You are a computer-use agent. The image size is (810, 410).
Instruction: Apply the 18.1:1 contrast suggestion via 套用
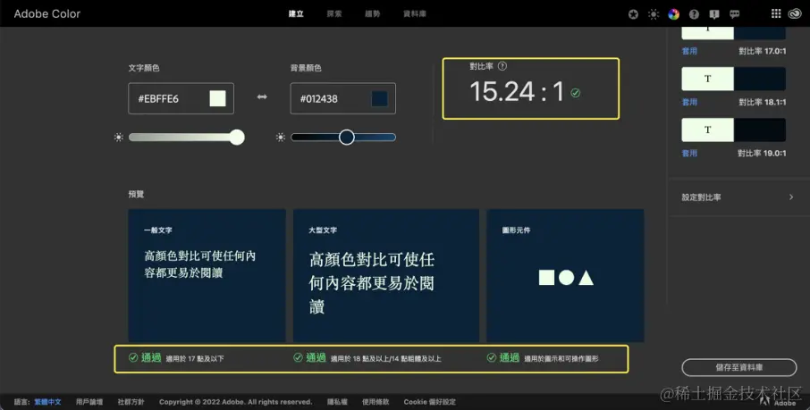point(689,102)
